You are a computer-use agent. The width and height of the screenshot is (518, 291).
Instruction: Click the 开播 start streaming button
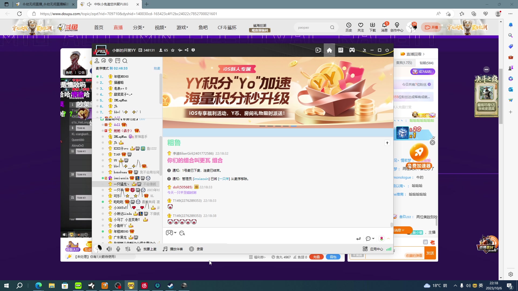(431, 27)
